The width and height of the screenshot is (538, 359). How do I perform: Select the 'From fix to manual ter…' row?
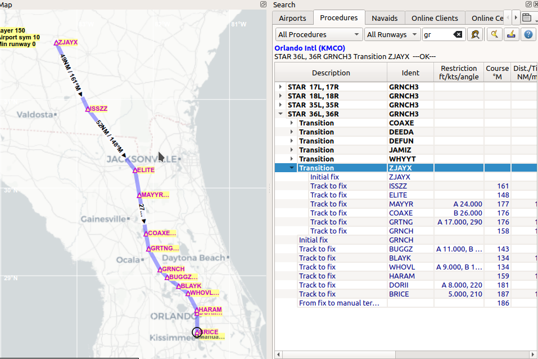pos(405,303)
